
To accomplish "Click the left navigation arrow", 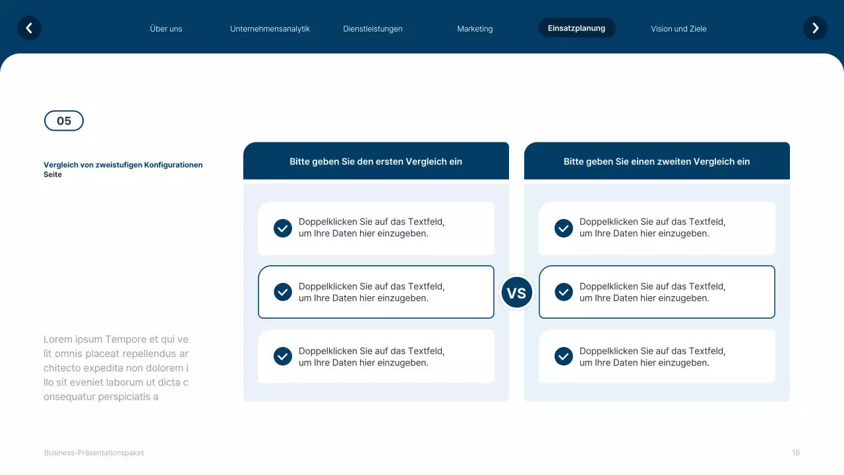I will pyautogui.click(x=29, y=28).
